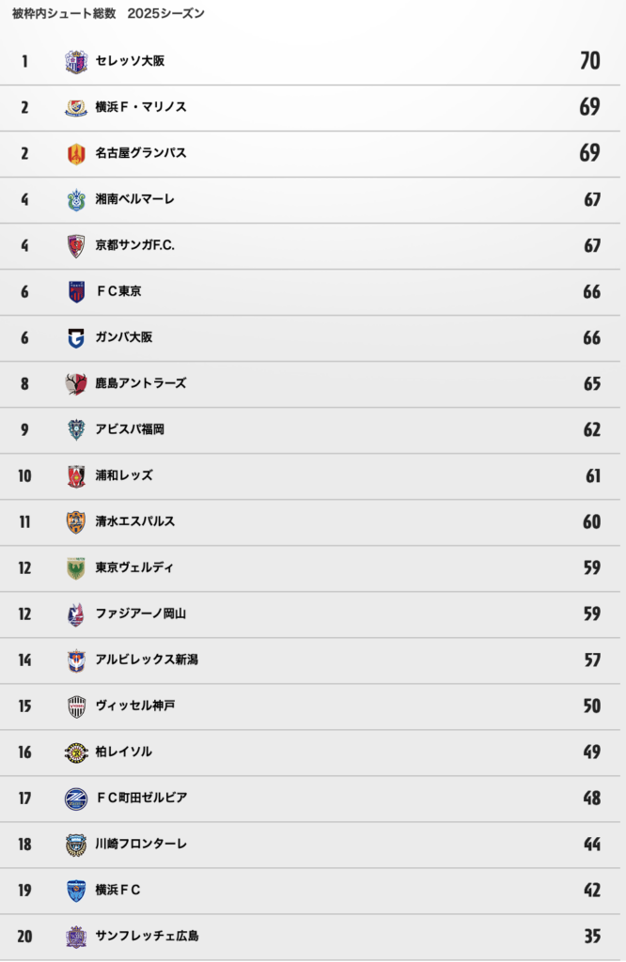The width and height of the screenshot is (626, 962).
Task: Select the ファジアーノ岡山 team name
Action: (141, 613)
